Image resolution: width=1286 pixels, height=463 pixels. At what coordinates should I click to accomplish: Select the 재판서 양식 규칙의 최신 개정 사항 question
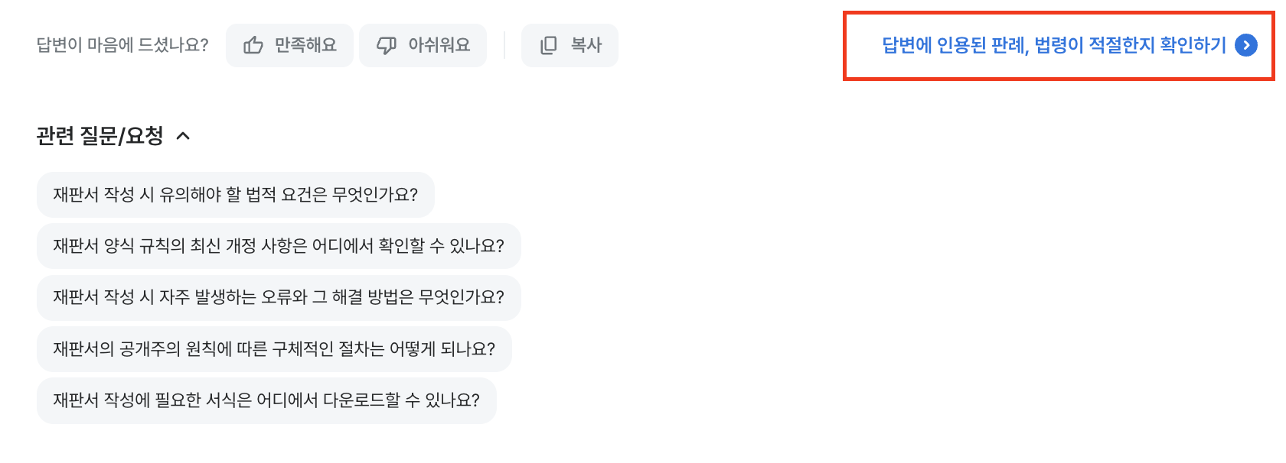(x=278, y=246)
